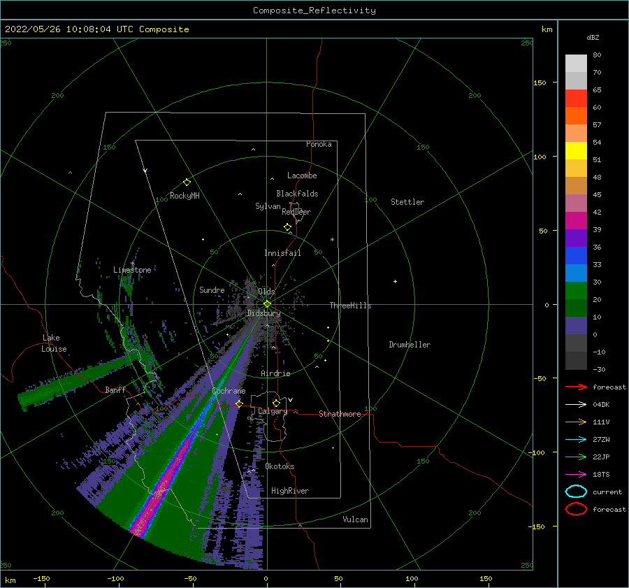Pick the blue 33-36 dBZ swatch

tap(576, 255)
